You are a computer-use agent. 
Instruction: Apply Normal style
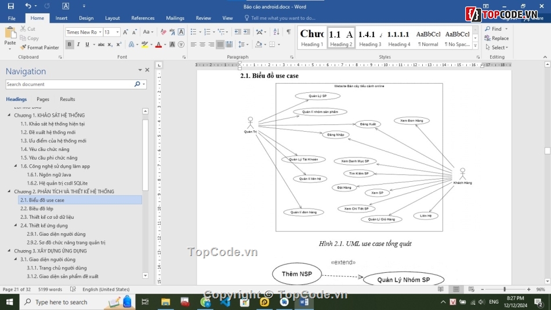coord(428,37)
